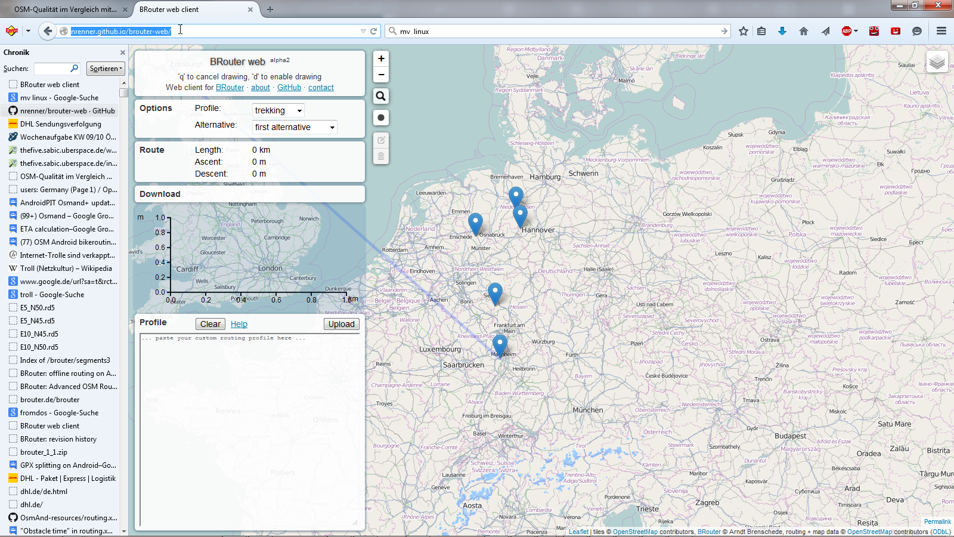Viewport: 954px width, 537px height.
Task: Open the about link
Action: tap(261, 88)
